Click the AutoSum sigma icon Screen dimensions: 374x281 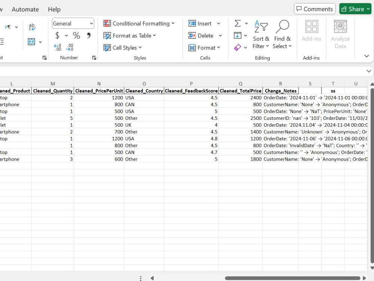[237, 23]
